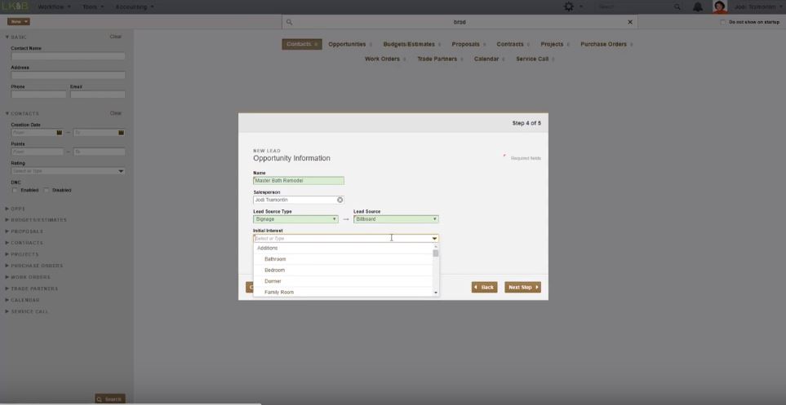Open the settings gear menu

pos(569,7)
